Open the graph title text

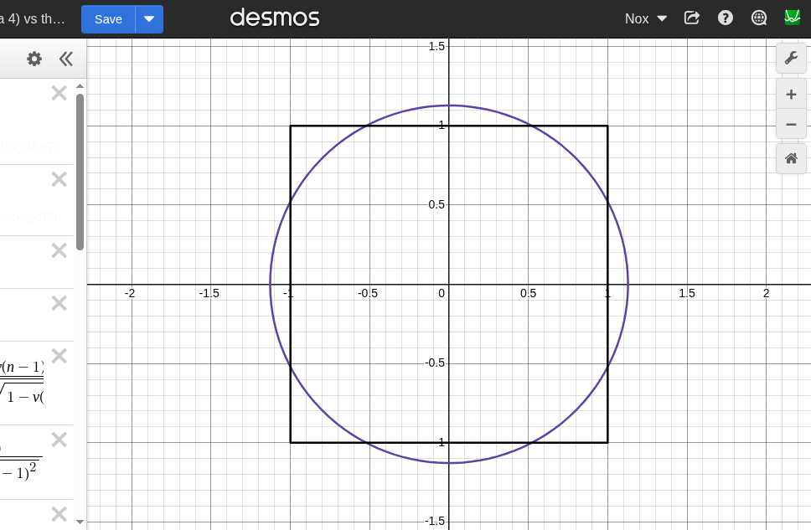[32, 19]
